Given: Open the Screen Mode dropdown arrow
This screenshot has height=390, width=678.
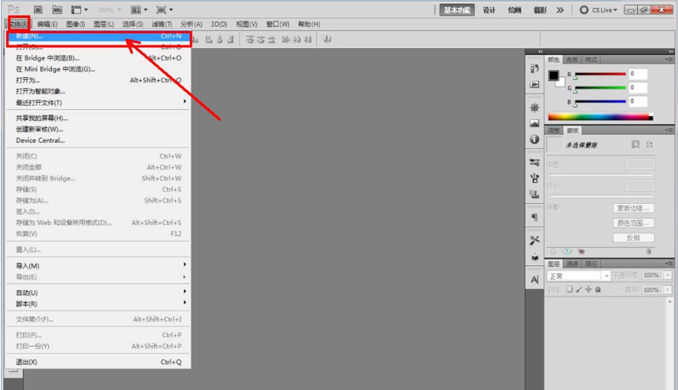Looking at the screenshot, I should [x=172, y=9].
